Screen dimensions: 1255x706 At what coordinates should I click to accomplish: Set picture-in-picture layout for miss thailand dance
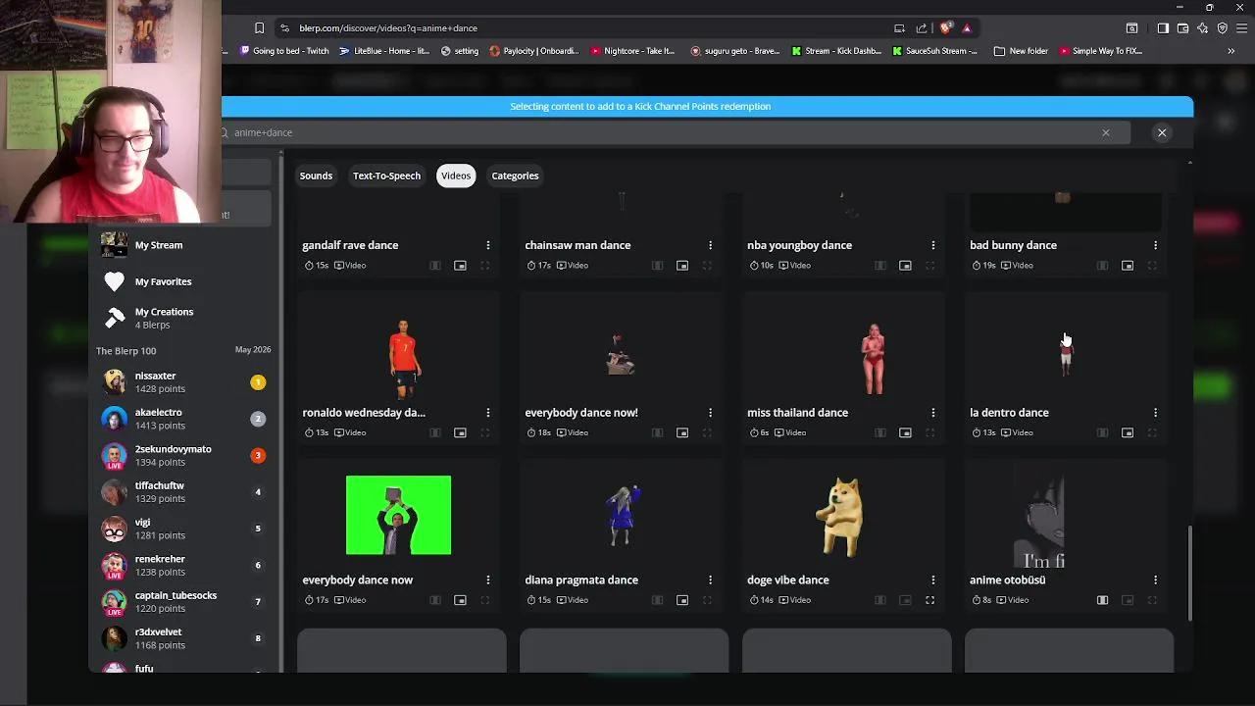pyautogui.click(x=905, y=432)
